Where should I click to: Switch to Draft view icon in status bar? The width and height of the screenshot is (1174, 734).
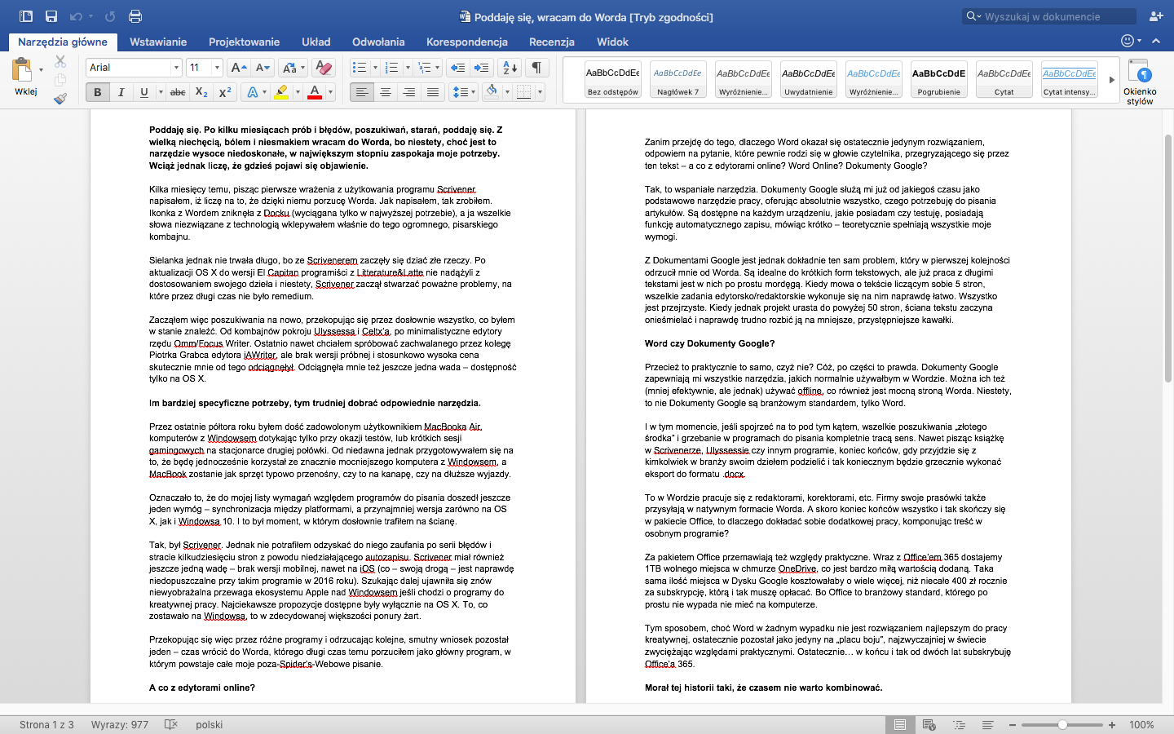coord(987,724)
